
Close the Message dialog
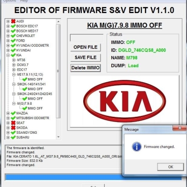point(180,128)
